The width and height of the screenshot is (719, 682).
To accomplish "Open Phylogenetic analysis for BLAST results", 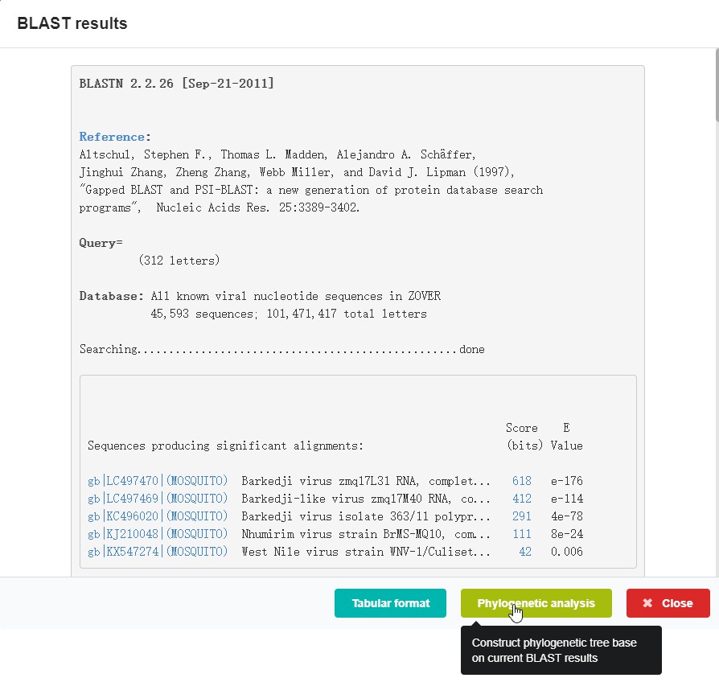I will pyautogui.click(x=536, y=603).
